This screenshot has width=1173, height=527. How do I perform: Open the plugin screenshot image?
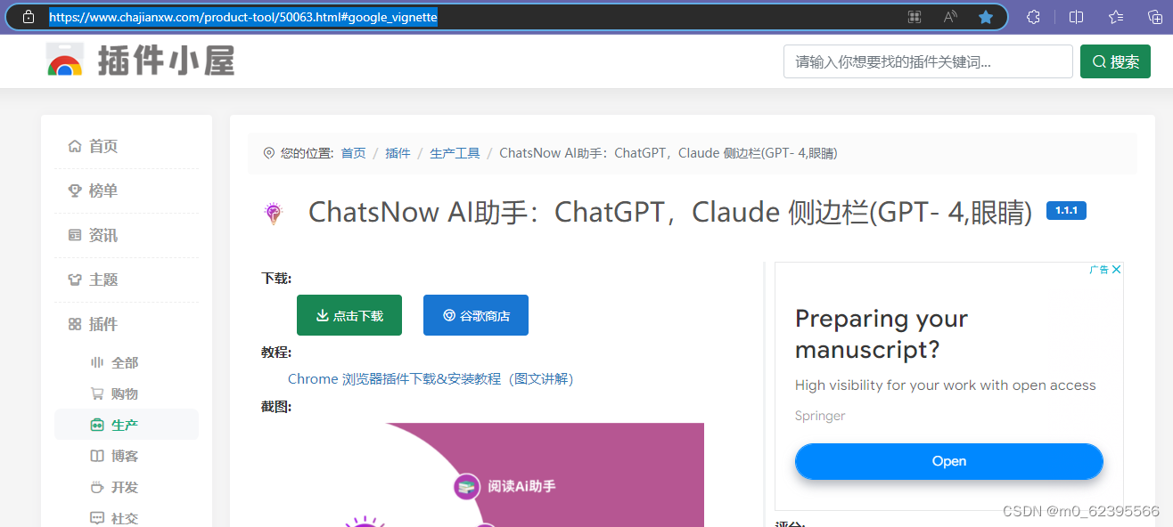click(482, 474)
